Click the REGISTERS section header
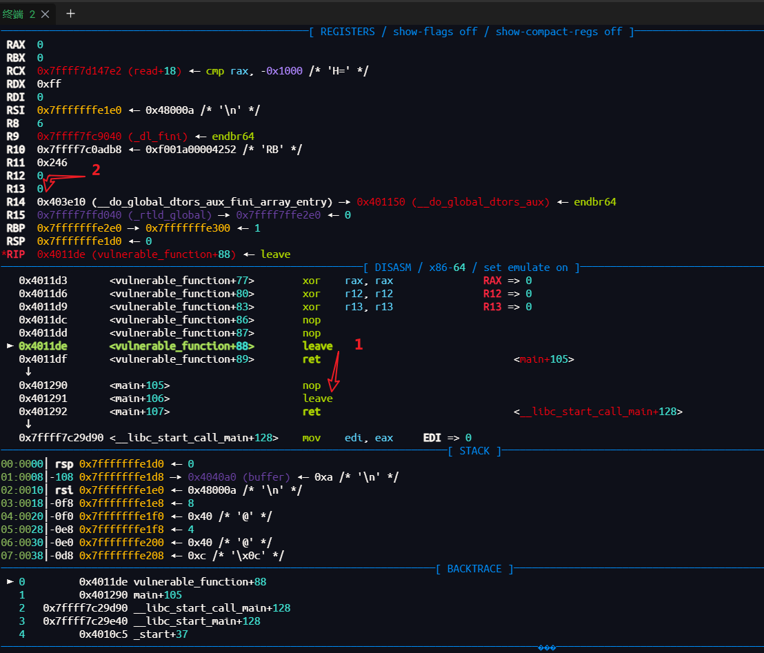 472,32
